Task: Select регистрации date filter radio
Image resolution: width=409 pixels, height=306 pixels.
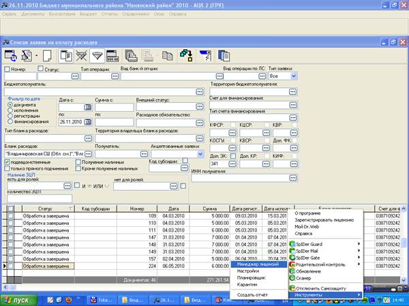Action: 10,116
